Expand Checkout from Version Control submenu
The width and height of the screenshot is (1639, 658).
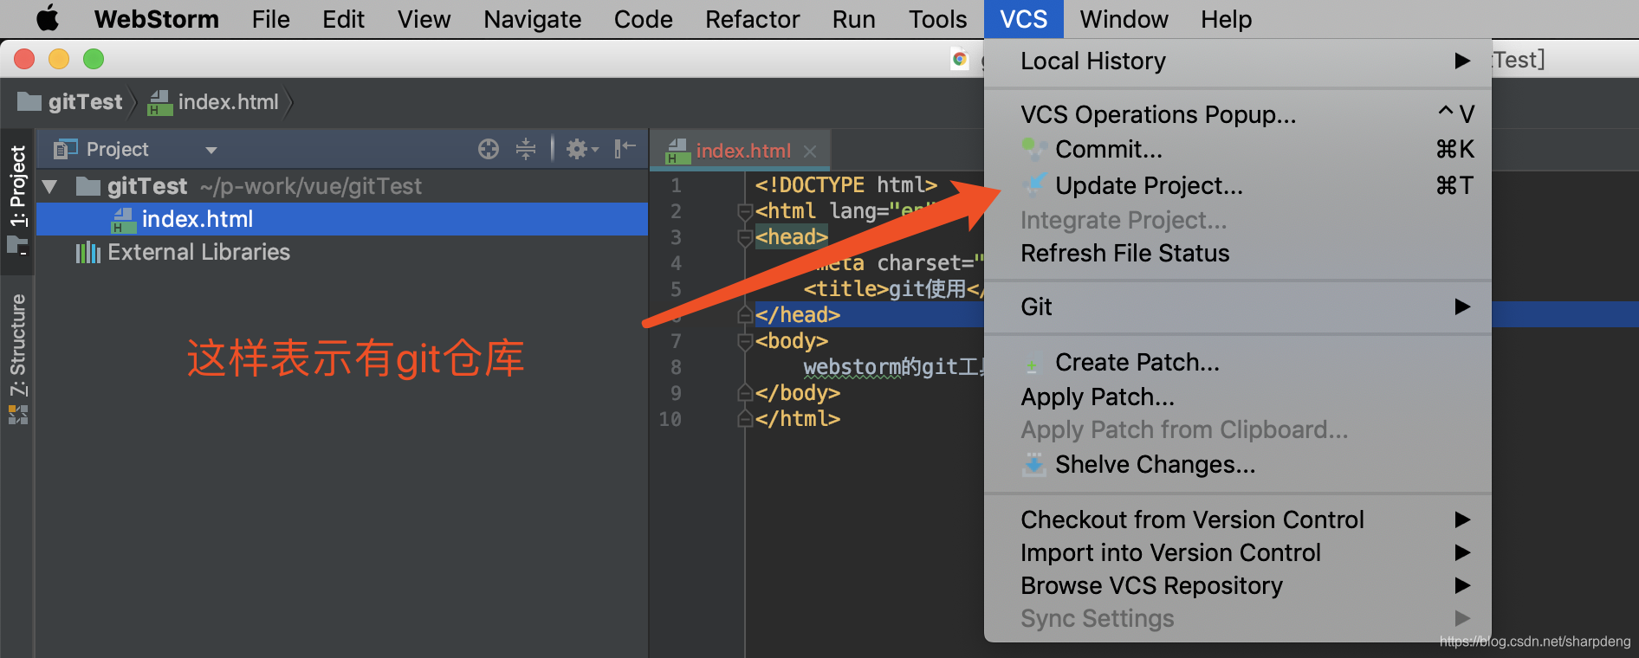click(x=1238, y=519)
